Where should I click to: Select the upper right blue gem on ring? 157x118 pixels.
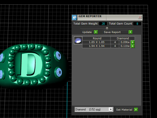click(x=58, y=56)
